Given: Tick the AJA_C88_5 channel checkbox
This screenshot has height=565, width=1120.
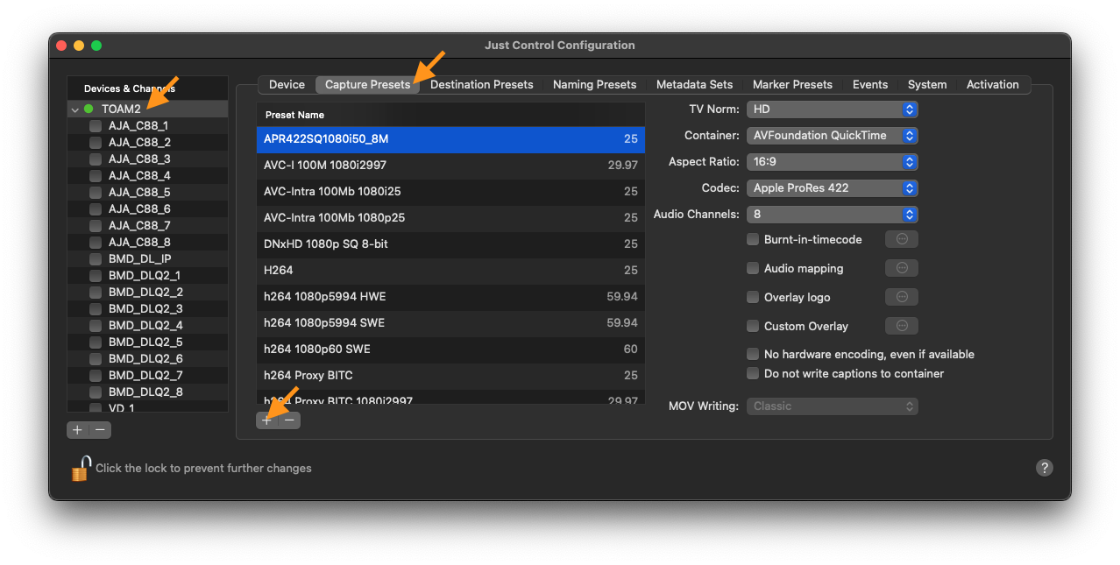Looking at the screenshot, I should point(96,193).
